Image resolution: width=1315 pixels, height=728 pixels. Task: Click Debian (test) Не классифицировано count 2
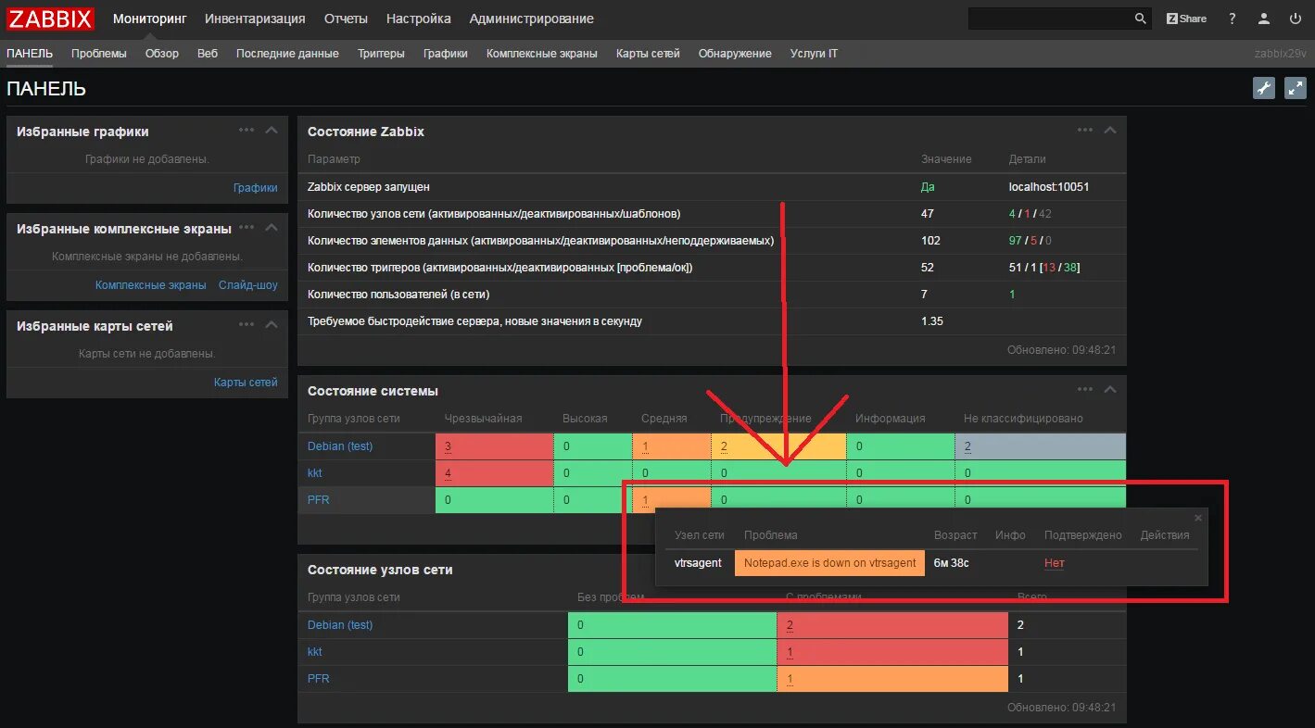point(967,446)
